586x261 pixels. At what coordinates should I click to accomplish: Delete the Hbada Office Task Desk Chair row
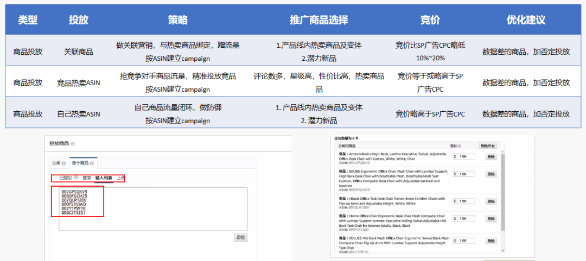(491, 201)
